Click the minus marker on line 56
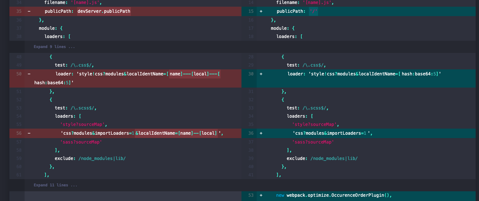 point(29,133)
